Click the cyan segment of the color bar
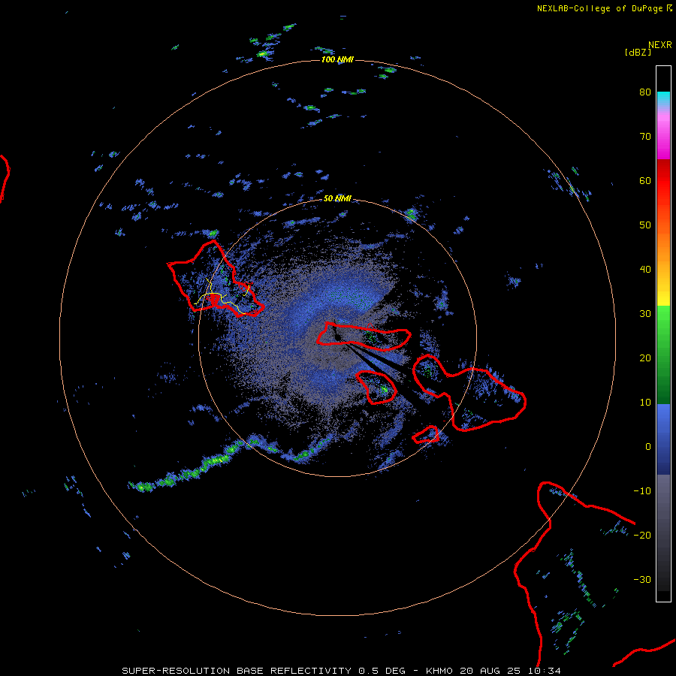The height and width of the screenshot is (676, 676). click(663, 98)
